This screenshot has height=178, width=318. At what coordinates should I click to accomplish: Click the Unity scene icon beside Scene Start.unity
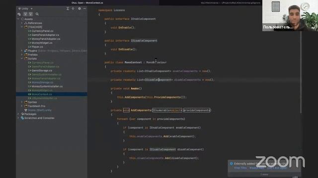26,110
